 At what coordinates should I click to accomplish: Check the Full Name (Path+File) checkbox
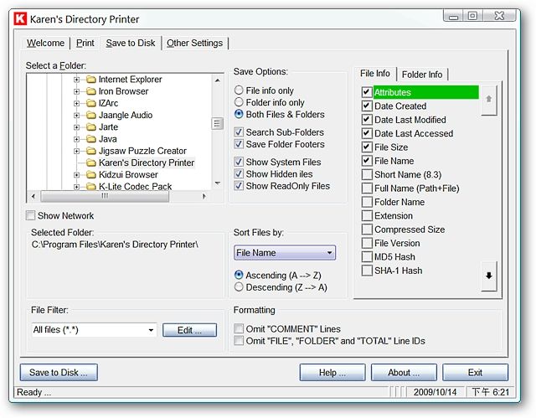point(367,188)
